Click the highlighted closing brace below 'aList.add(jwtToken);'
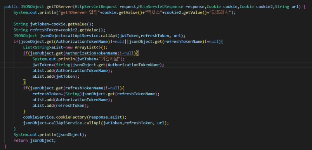Viewport: 312px width, 150px height. pos(24,82)
